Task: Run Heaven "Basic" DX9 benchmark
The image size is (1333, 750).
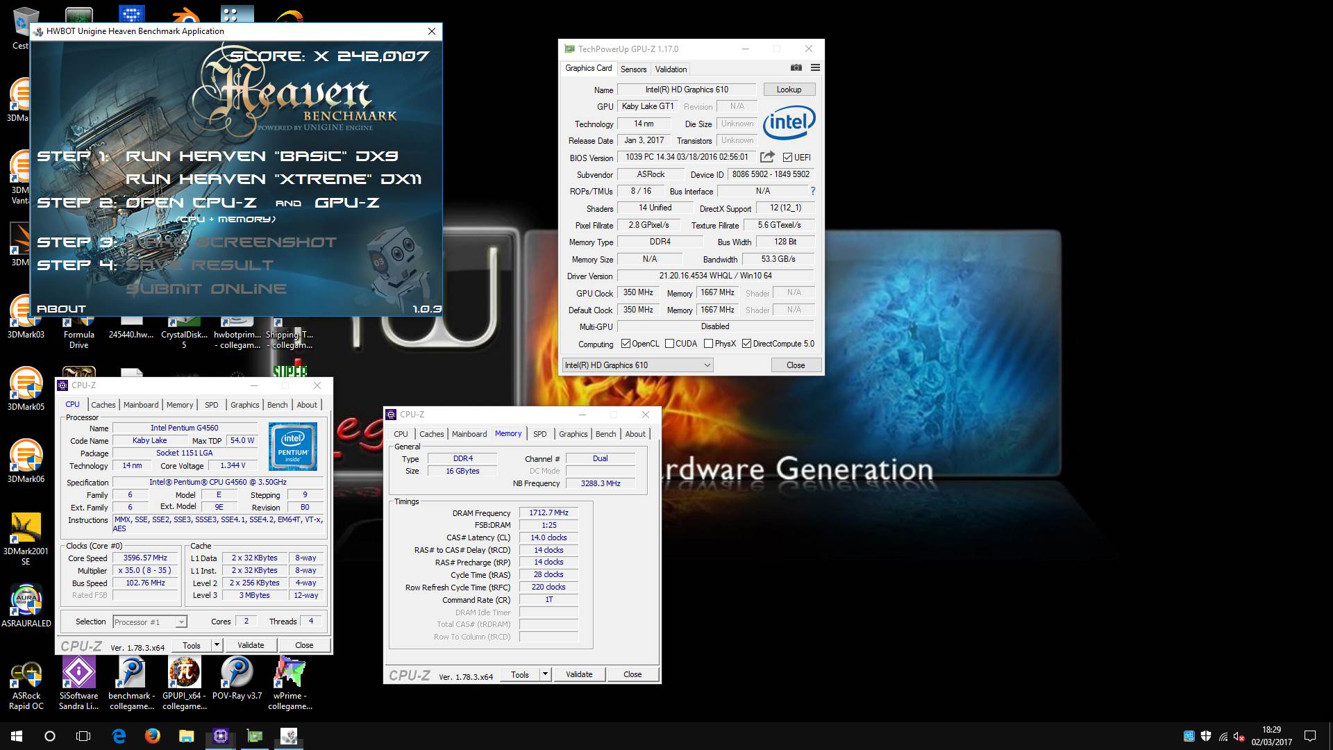Action: click(x=262, y=156)
